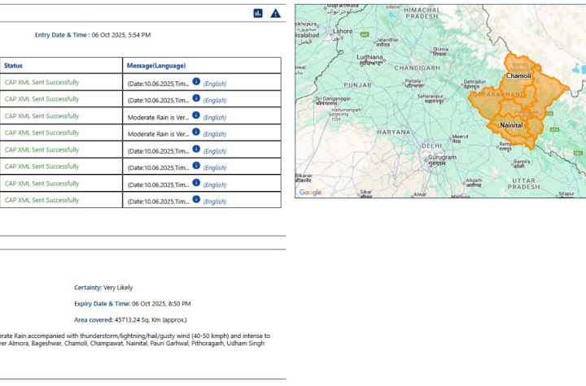The height and width of the screenshot is (386, 586).
Task: Click info icon in fourth message row
Action: point(196,132)
